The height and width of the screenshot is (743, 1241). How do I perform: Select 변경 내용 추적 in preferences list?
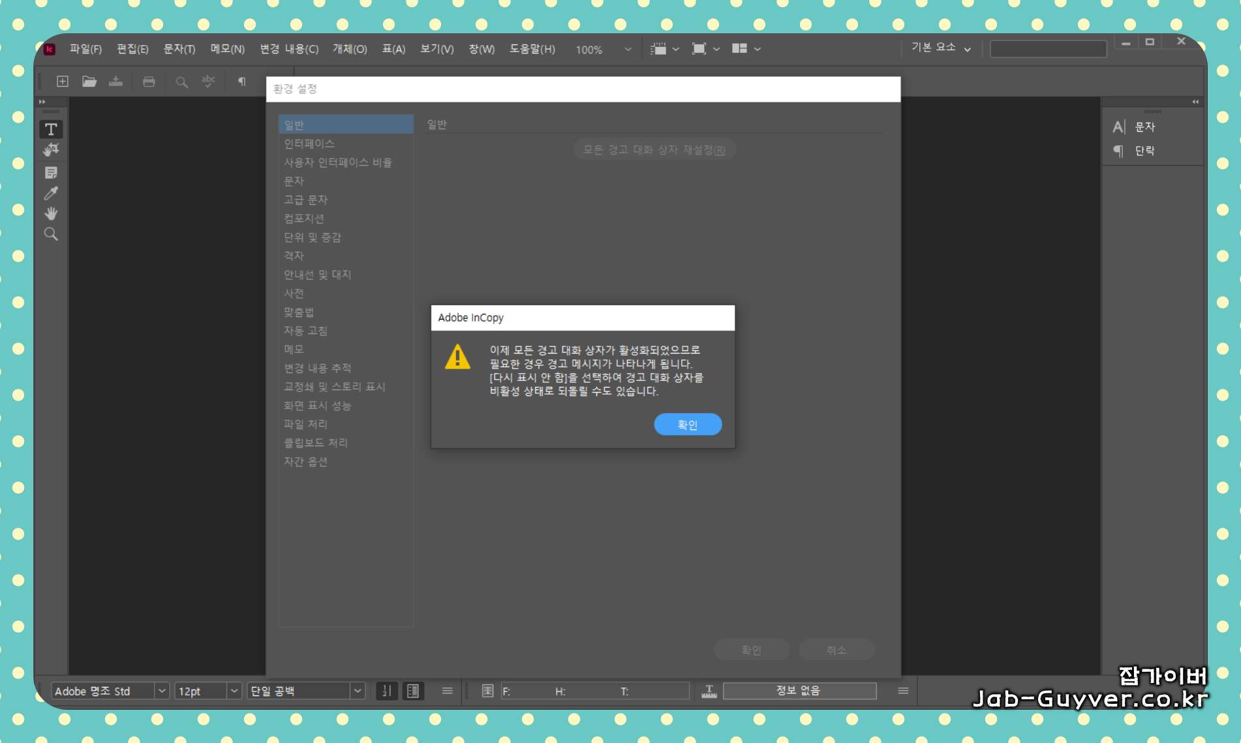(x=346, y=368)
